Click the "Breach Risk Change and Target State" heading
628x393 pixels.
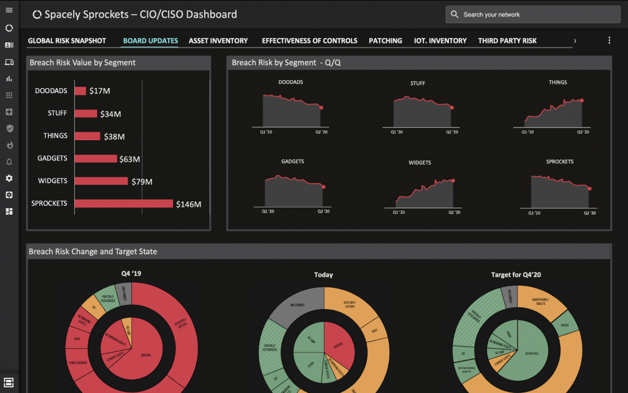coord(93,252)
